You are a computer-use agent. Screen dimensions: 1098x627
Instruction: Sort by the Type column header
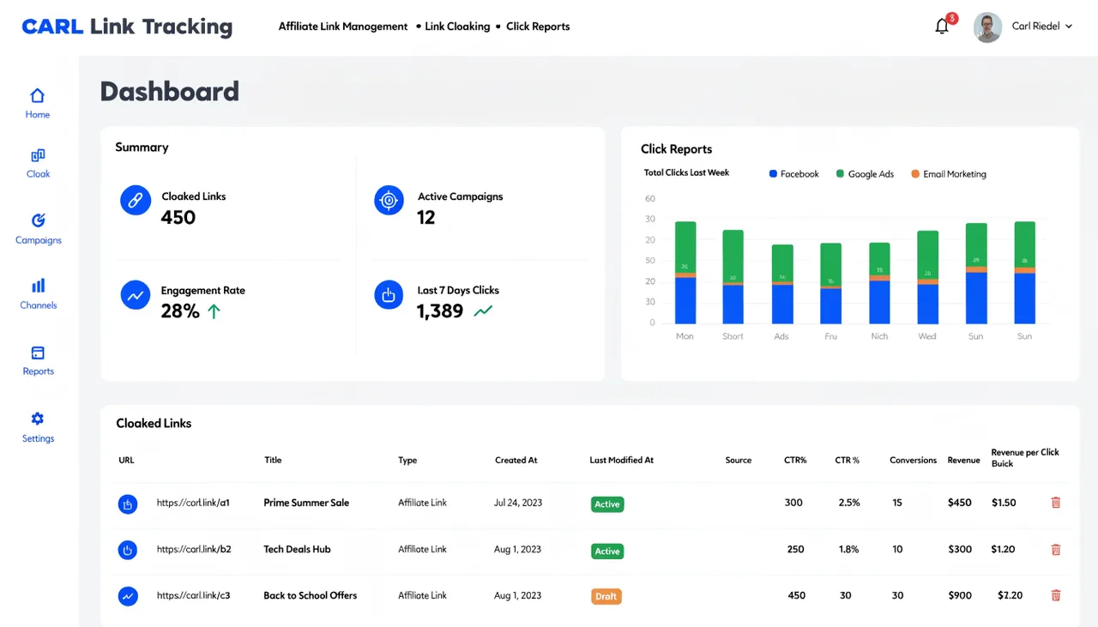pos(407,460)
